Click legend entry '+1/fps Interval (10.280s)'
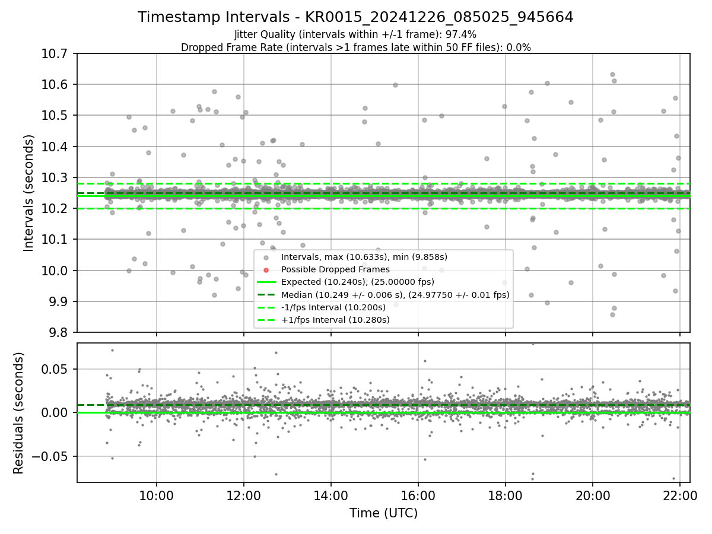Screen dimensions: 712x534 click(336, 319)
